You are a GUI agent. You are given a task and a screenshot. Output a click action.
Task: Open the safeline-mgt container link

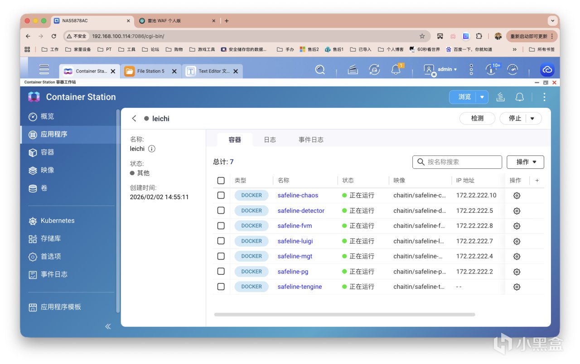click(x=295, y=256)
